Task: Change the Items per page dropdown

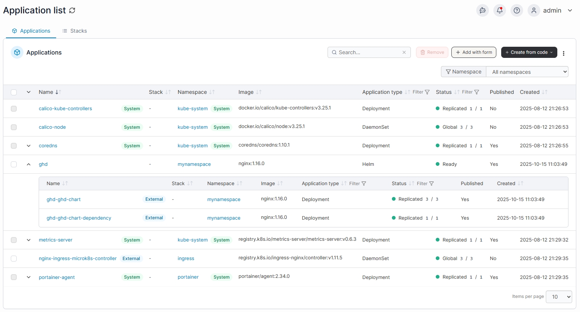Action: click(x=559, y=297)
